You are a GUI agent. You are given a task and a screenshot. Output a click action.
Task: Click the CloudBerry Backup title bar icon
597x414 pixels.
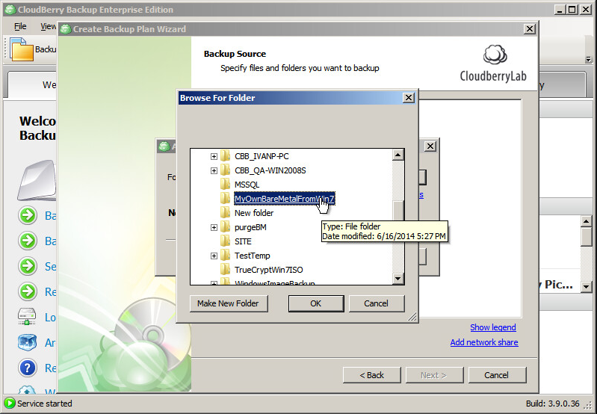[10, 10]
